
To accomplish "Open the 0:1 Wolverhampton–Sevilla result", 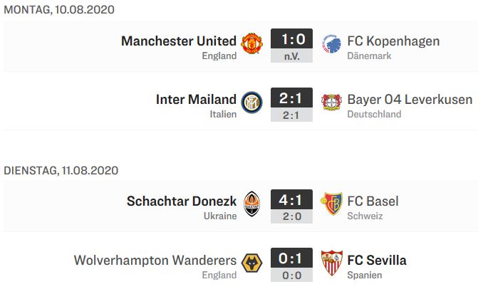I will (292, 265).
